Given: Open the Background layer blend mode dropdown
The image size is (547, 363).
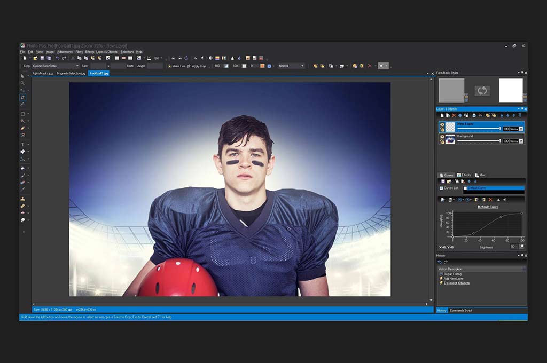Looking at the screenshot, I should pyautogui.click(x=521, y=141).
